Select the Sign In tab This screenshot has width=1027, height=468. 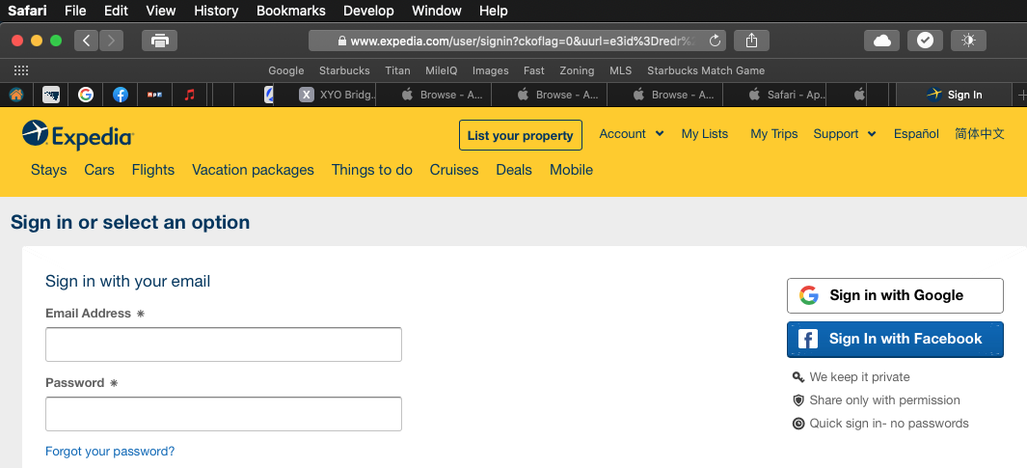pyautogui.click(x=955, y=95)
